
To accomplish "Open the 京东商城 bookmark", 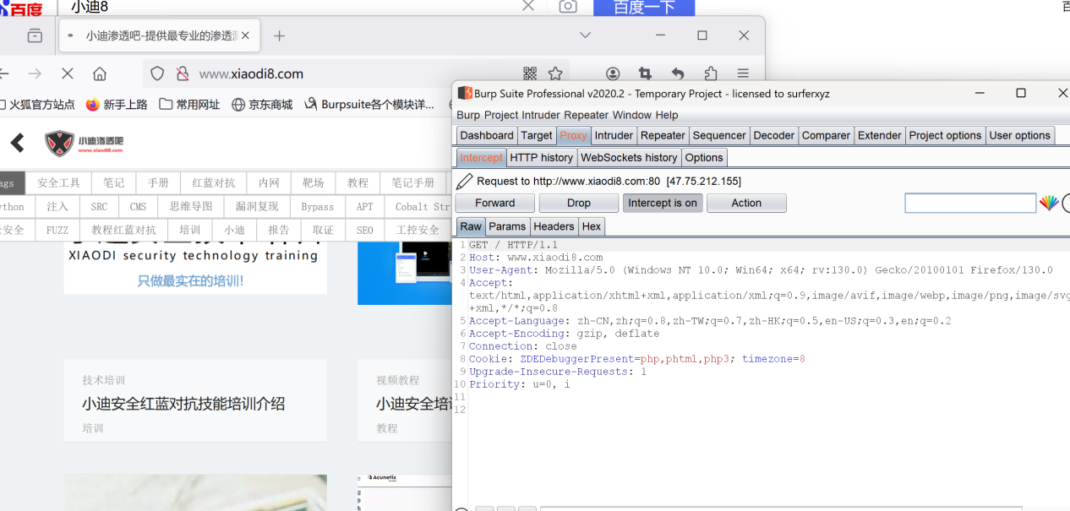I will (x=262, y=105).
